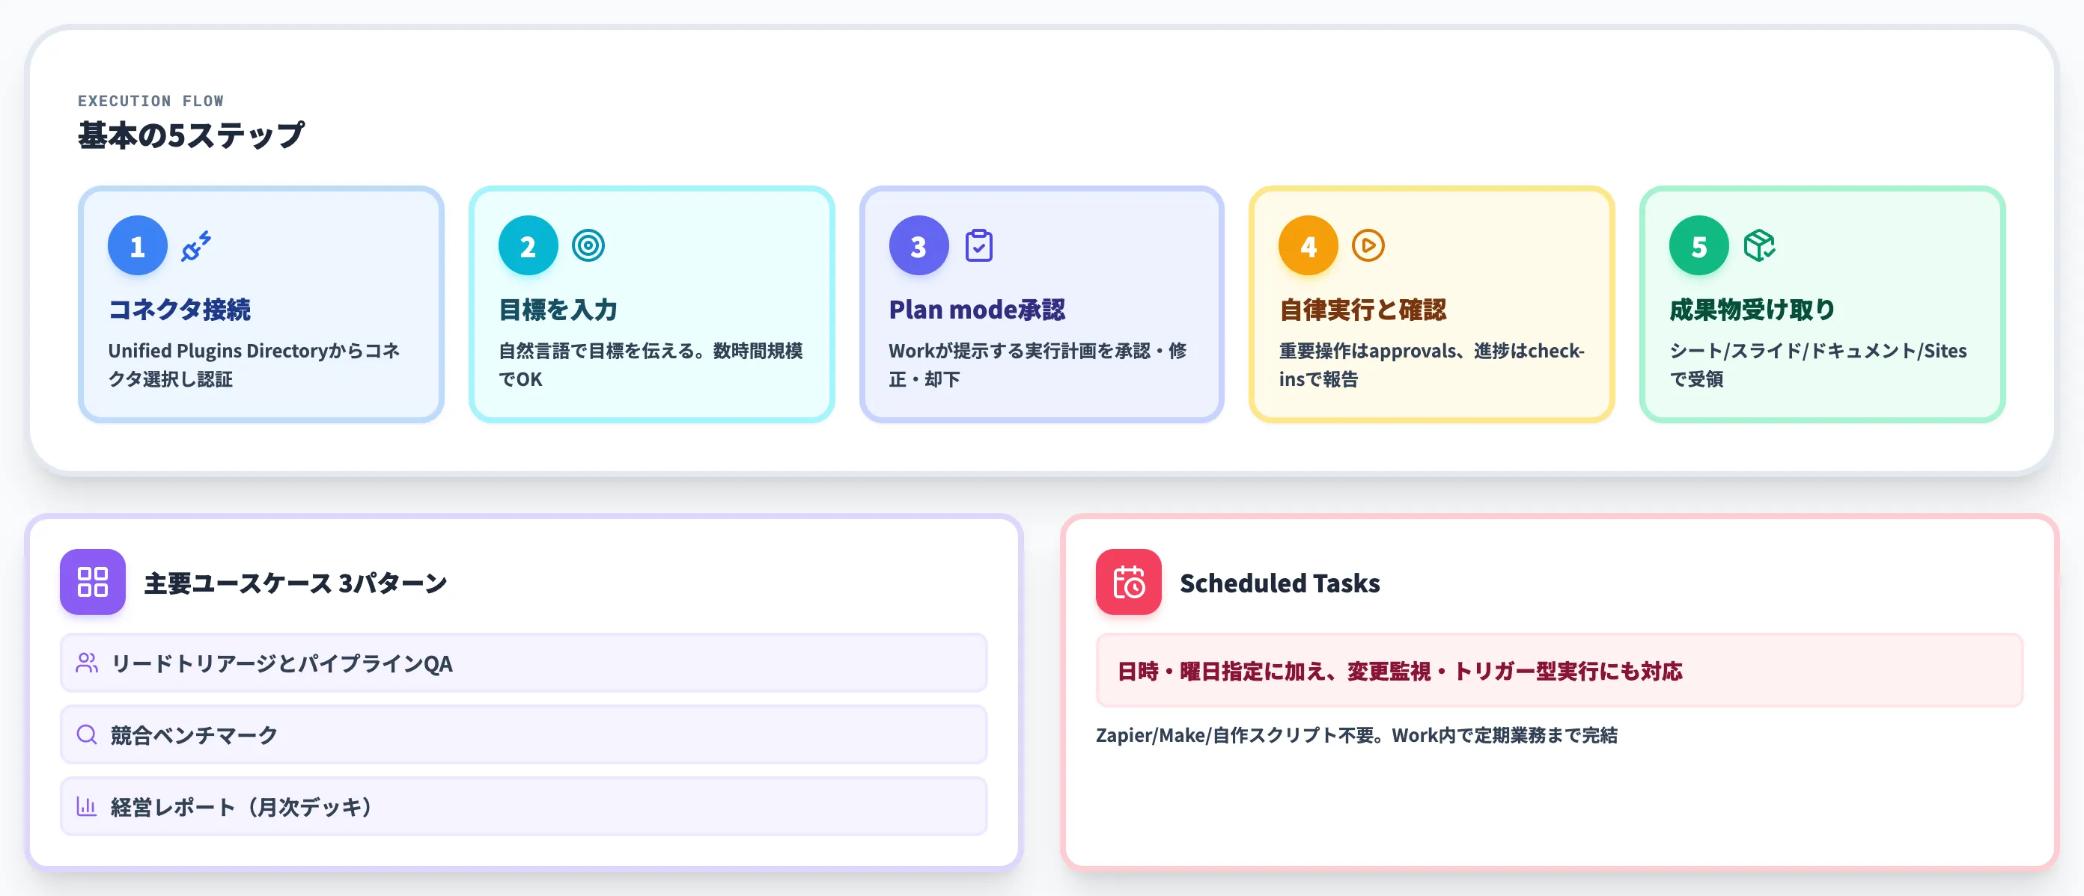Click the package check icon in step 5
Screen dimensions: 2084x896
tap(1759, 246)
